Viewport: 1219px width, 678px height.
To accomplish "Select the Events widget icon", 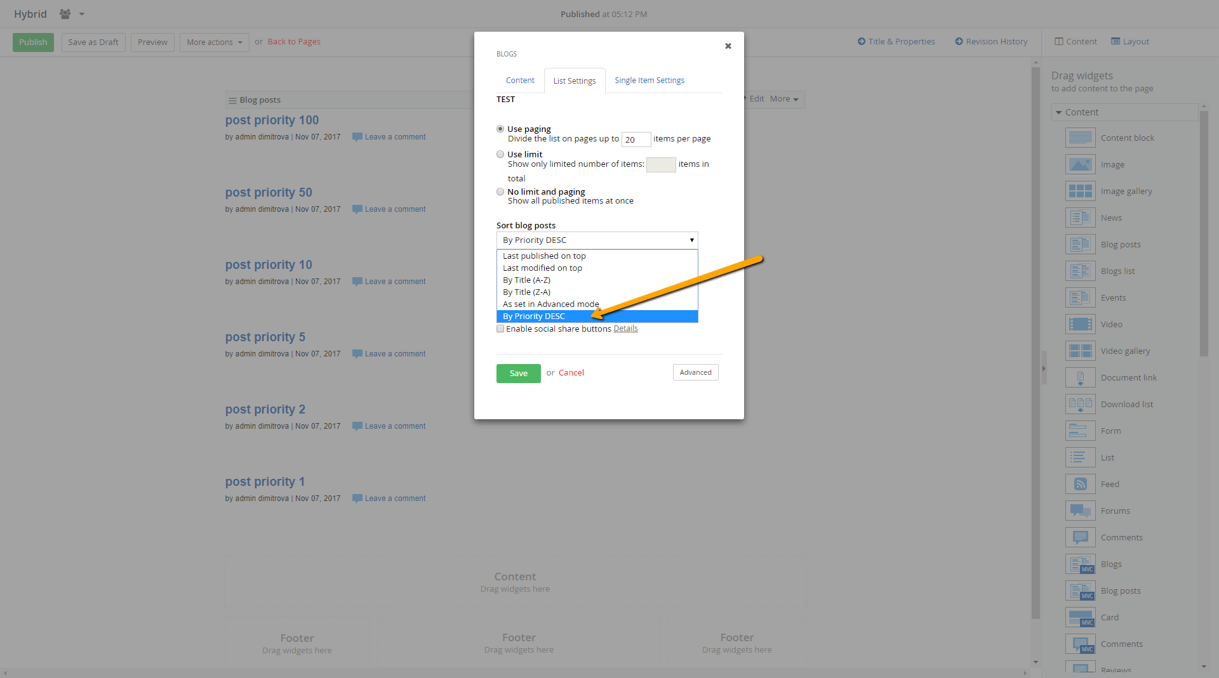I will coord(1080,297).
